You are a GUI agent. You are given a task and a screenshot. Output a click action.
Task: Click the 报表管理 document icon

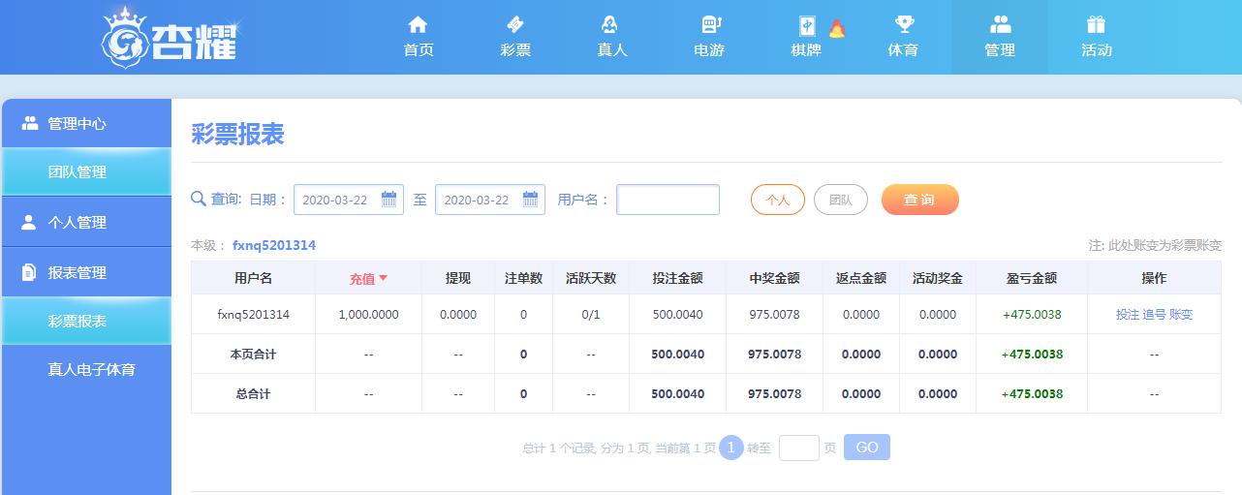tap(29, 272)
